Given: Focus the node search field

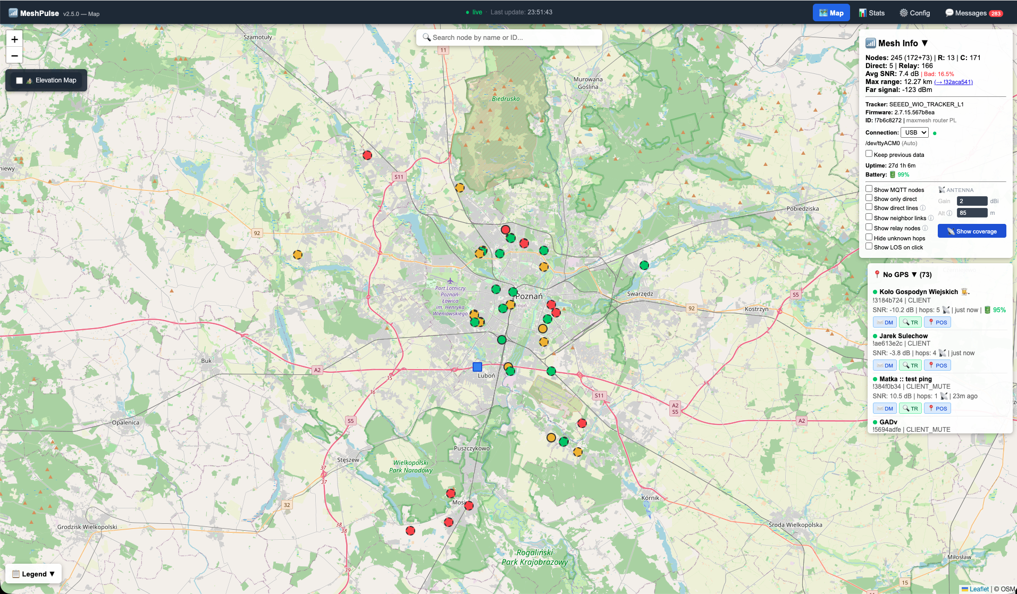Looking at the screenshot, I should click(509, 37).
